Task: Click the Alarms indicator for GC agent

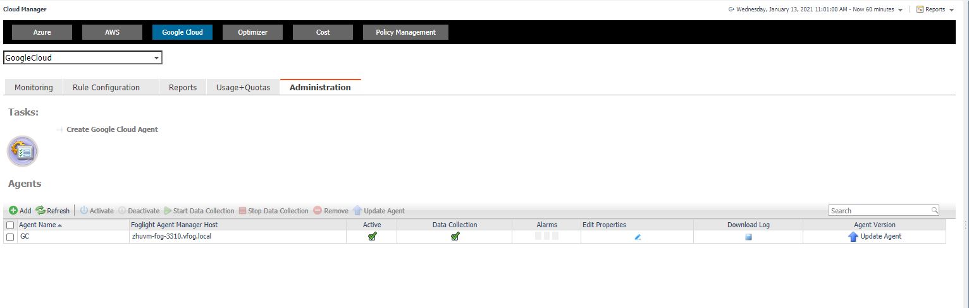Action: 546,237
